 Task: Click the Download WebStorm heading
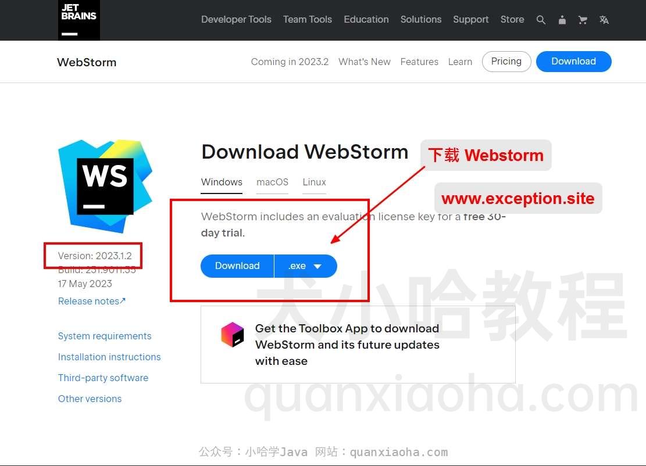tap(305, 152)
